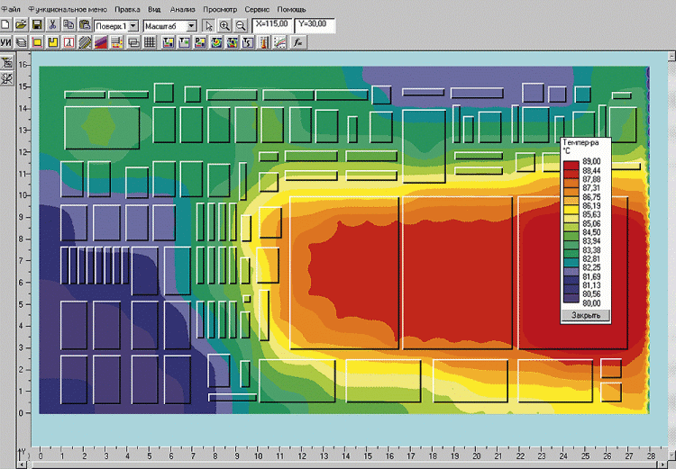Open the Правка menu
The width and height of the screenshot is (676, 469).
pos(127,9)
